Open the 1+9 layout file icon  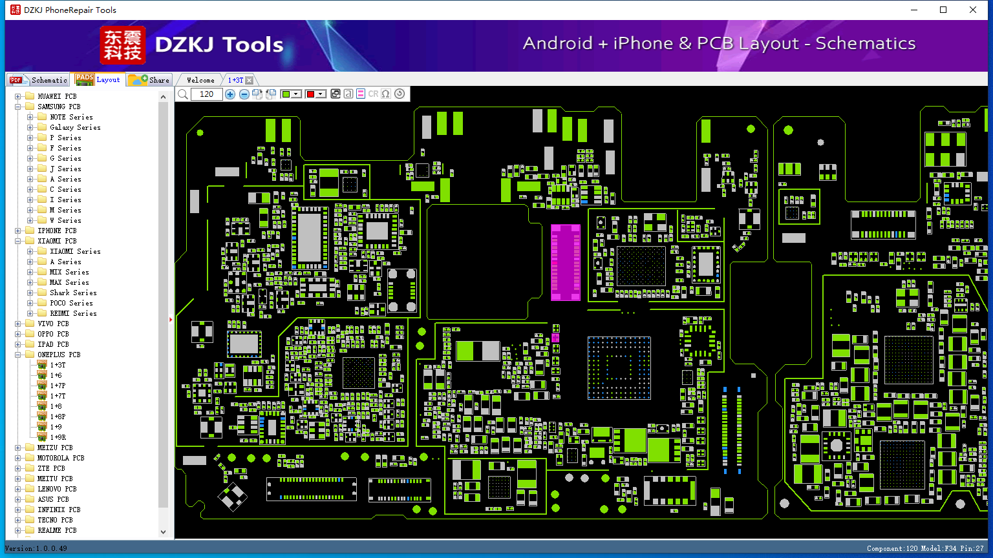point(42,427)
